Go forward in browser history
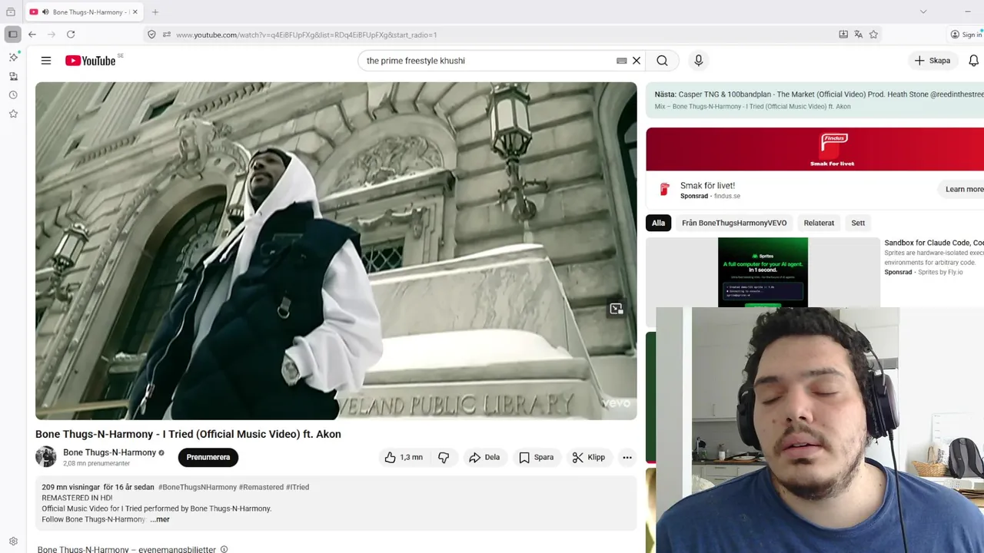This screenshot has width=984, height=553. (52, 35)
